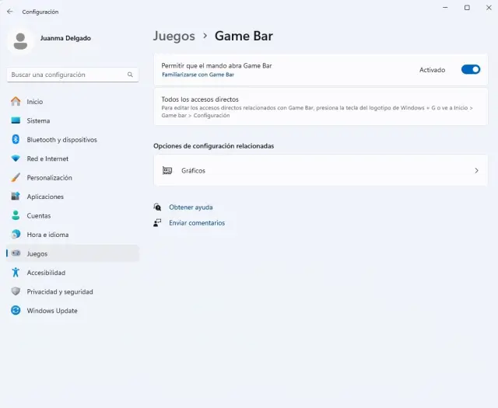Click the Accesibilidad person icon
Image resolution: width=498 pixels, height=408 pixels.
point(16,273)
